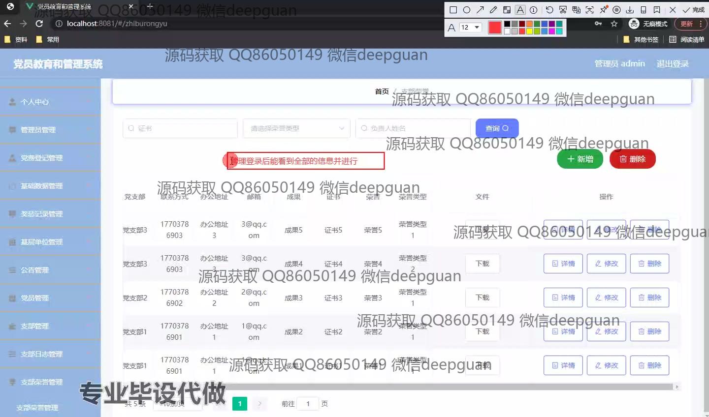709x417 pixels.
Task: Click the 首页 breadcrumb link
Action: click(x=382, y=91)
